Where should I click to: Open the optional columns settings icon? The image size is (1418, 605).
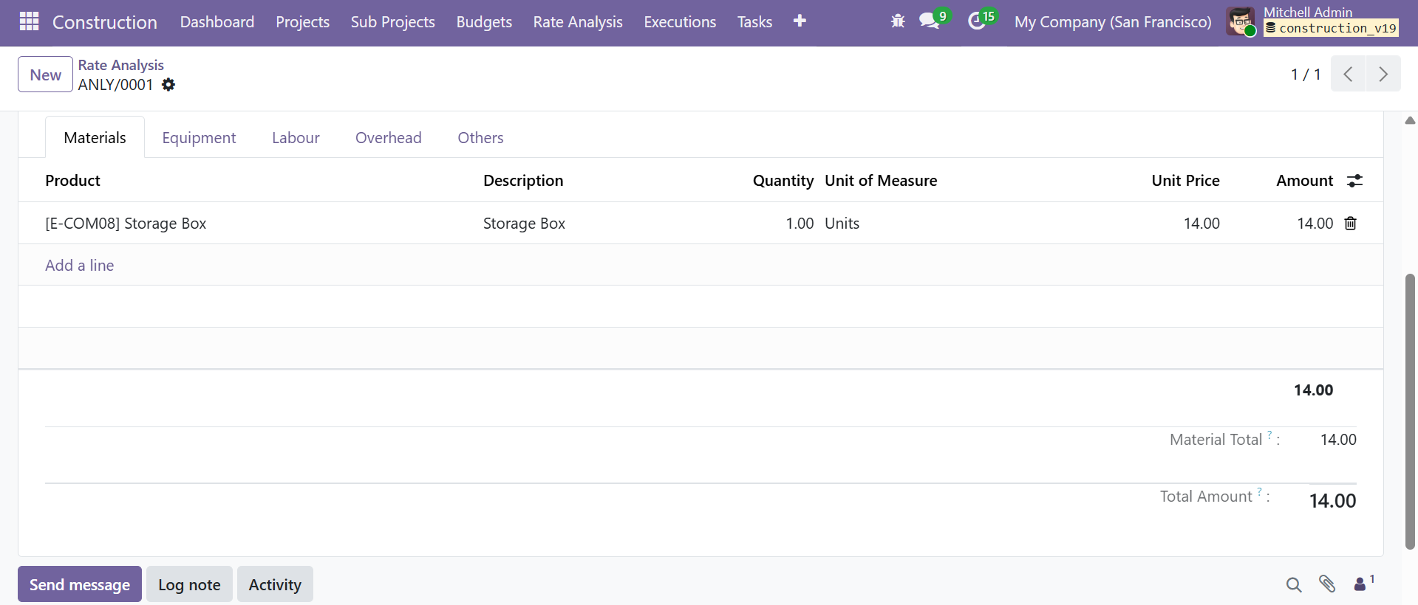[x=1354, y=181]
